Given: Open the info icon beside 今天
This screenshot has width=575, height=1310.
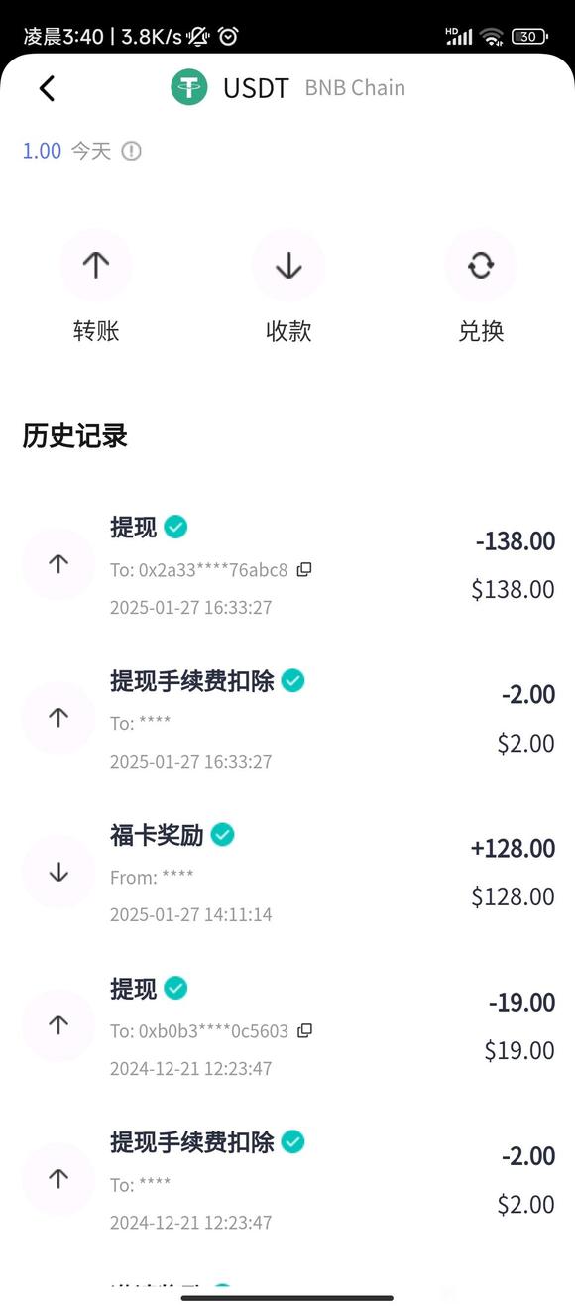Looking at the screenshot, I should (x=131, y=151).
